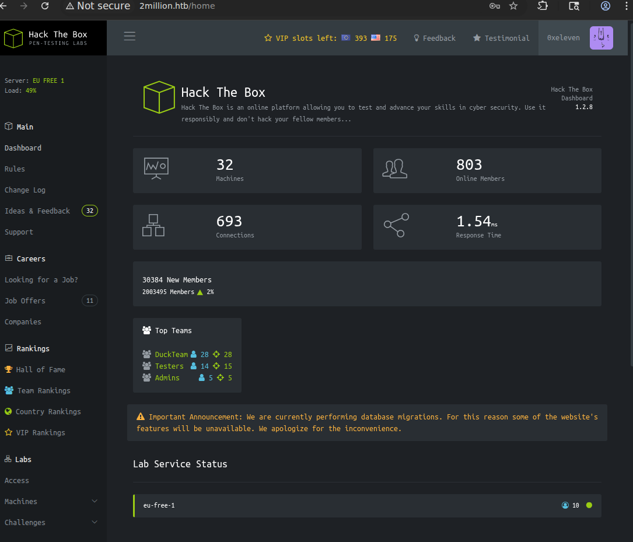Open VIP Rankings
The width and height of the screenshot is (633, 542).
click(x=40, y=432)
